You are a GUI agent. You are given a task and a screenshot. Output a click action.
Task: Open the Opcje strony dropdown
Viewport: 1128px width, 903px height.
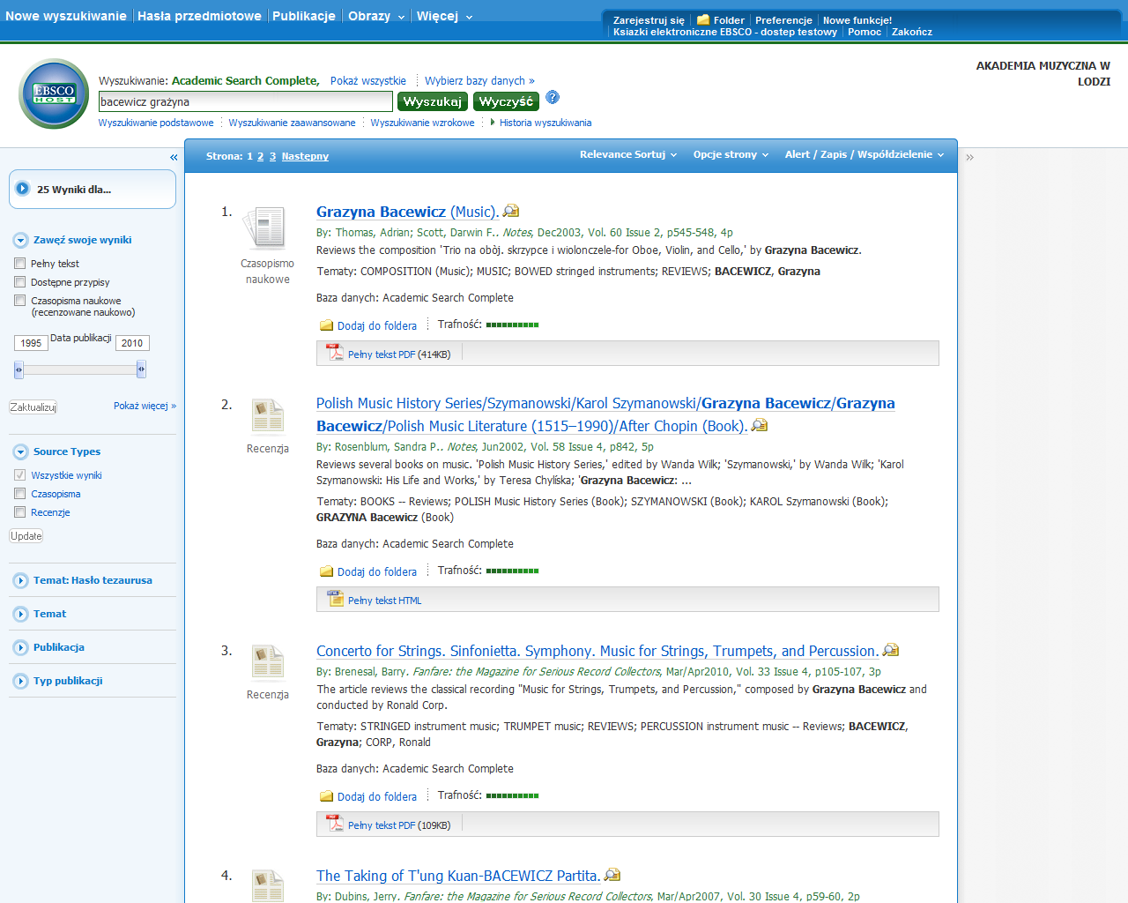point(731,154)
